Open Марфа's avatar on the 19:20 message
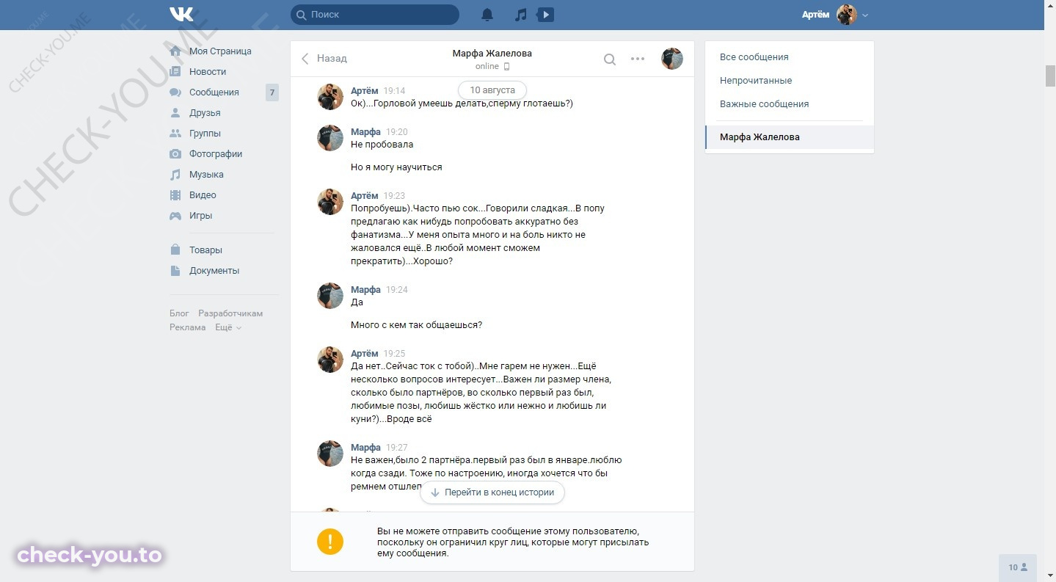Viewport: 1056px width, 582px height. 330,138
